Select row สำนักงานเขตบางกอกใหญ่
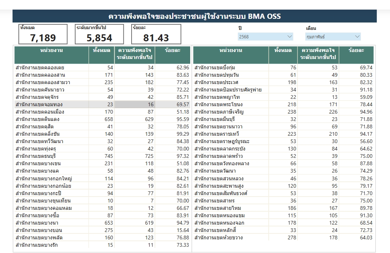The height and width of the screenshot is (253, 390). tap(102, 179)
